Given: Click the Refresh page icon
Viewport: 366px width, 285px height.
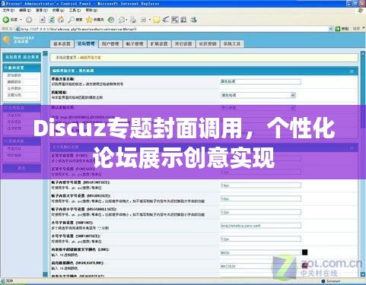Looking at the screenshot, I should pos(52,20).
